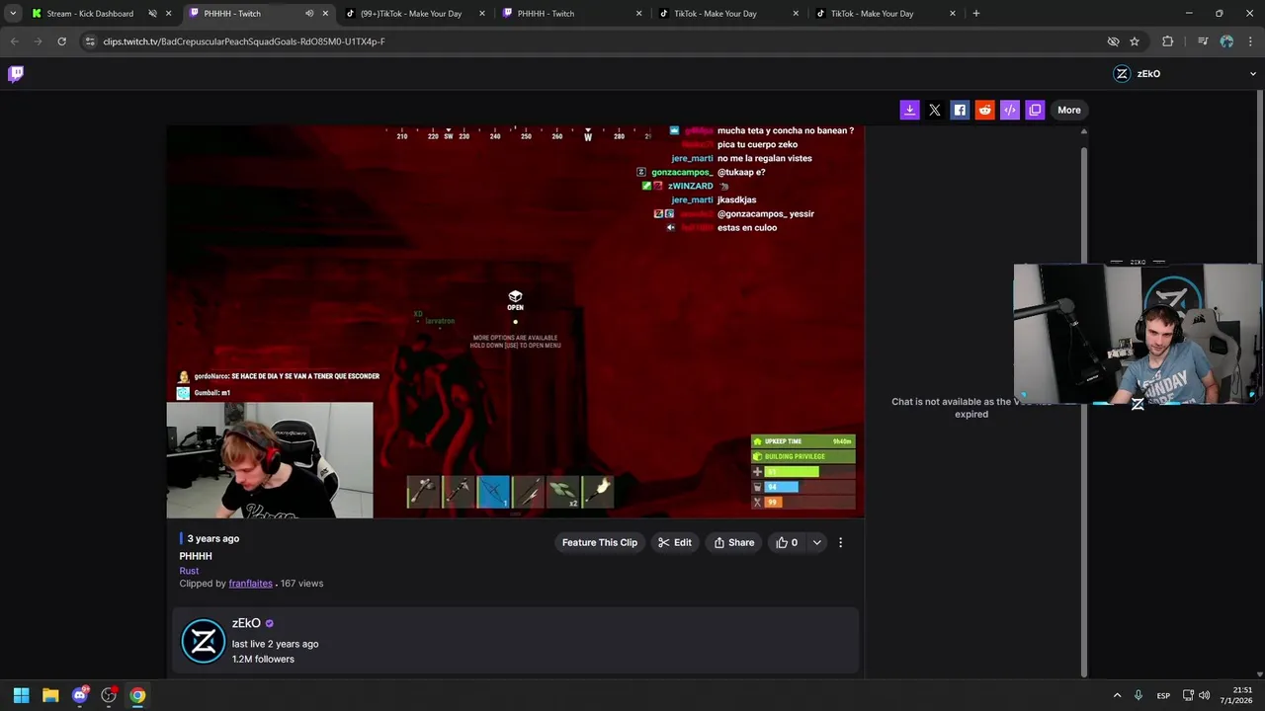Share the clip on Facebook
Image resolution: width=1265 pixels, height=711 pixels.
[960, 110]
